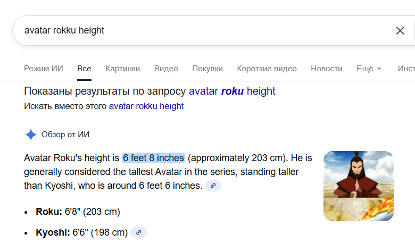
Task: Click the highlighted "6 feet 8 inches" text
Action: (153, 158)
